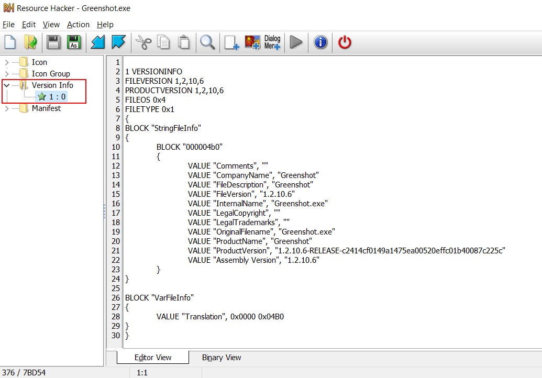This screenshot has width=542, height=378.
Task: Open the Help menu
Action: (x=105, y=25)
